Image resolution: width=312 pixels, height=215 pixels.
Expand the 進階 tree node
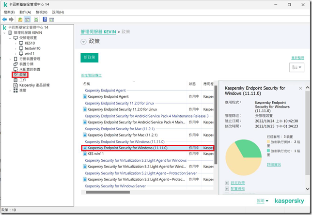pos(10,90)
